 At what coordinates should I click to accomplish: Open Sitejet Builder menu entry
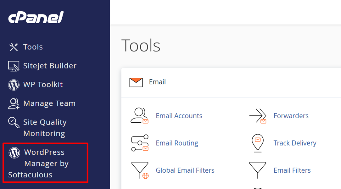coord(50,66)
